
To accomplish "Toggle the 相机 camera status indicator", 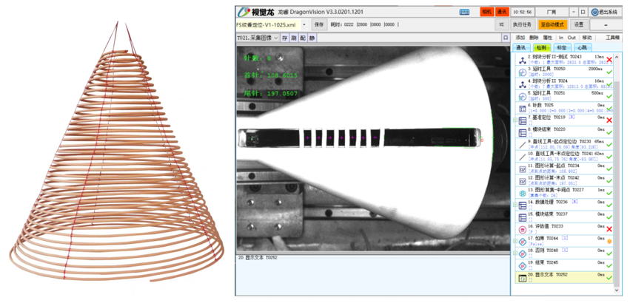I will 487,12.
